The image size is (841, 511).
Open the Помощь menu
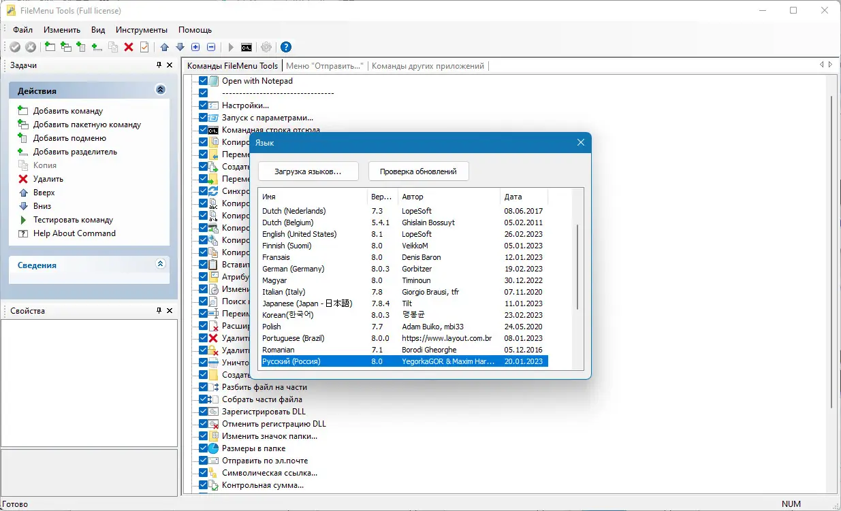point(195,30)
